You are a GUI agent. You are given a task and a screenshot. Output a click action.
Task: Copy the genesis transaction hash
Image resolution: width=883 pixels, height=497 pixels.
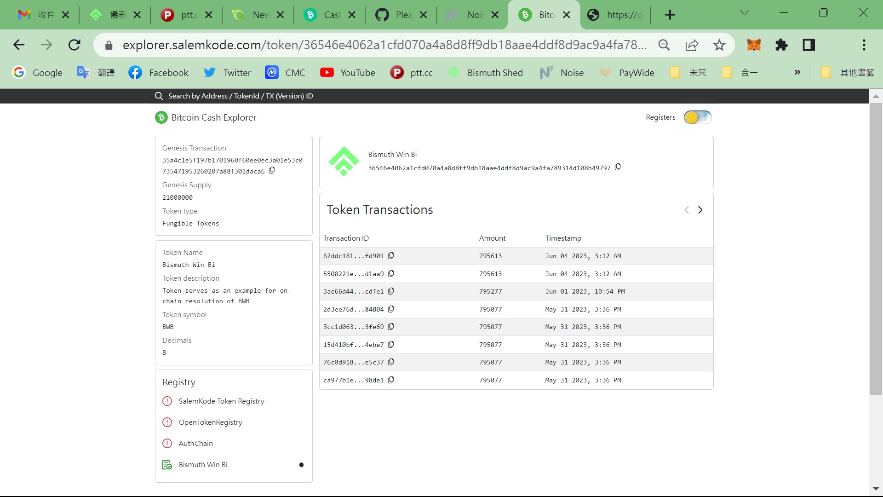[272, 171]
